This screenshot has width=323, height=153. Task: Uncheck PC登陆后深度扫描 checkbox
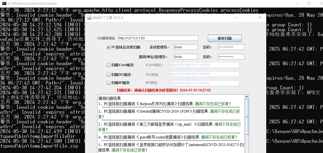click(108, 47)
